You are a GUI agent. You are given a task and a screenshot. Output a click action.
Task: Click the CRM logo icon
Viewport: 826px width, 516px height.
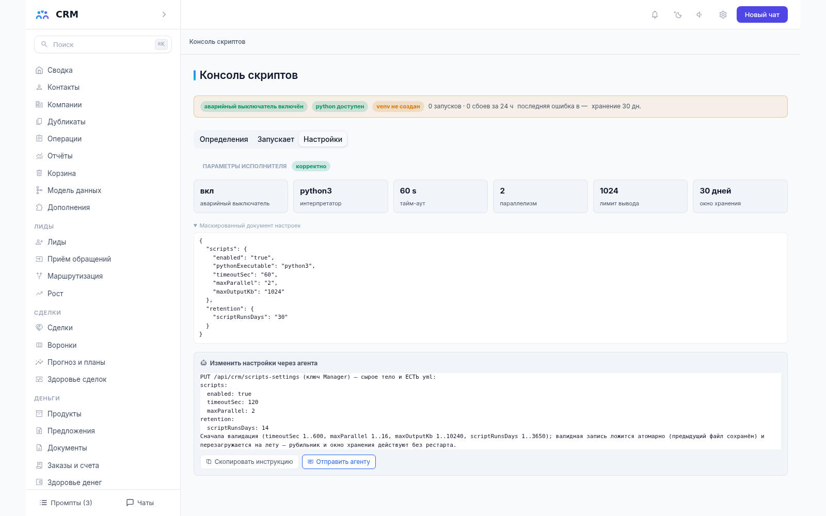click(x=42, y=14)
